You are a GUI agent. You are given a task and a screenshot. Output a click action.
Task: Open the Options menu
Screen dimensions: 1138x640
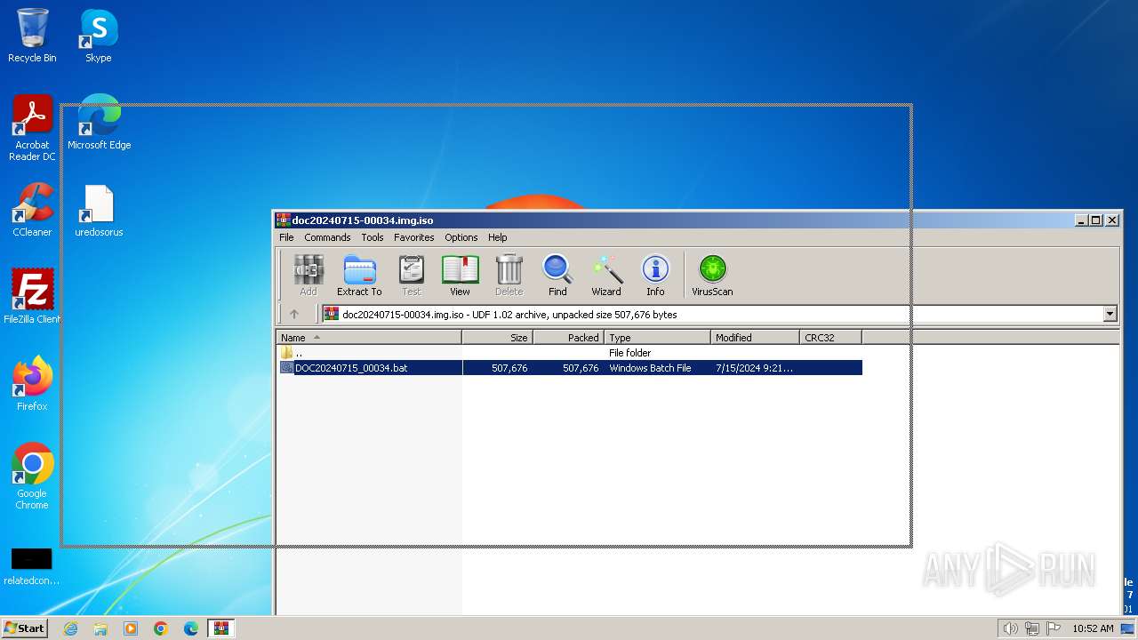(461, 237)
